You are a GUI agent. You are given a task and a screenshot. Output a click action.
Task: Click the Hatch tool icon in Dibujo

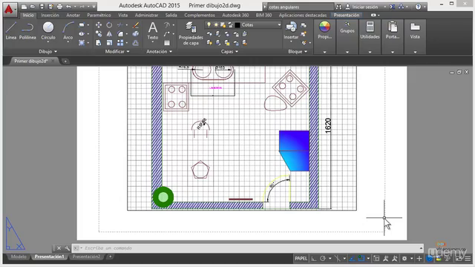coord(82,43)
